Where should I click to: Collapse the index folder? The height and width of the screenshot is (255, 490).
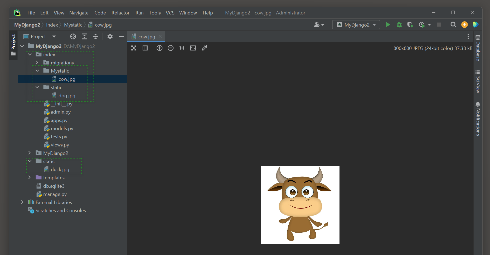[x=30, y=54]
